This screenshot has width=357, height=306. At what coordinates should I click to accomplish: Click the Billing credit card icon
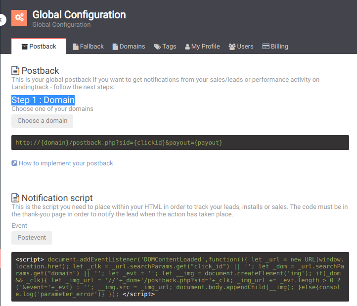[x=266, y=47]
